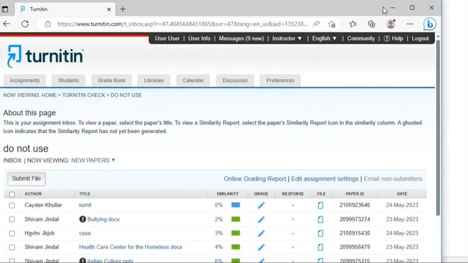Screen dimensions: 468x263
Task: Open Edit assignment settings link
Action: (325, 179)
